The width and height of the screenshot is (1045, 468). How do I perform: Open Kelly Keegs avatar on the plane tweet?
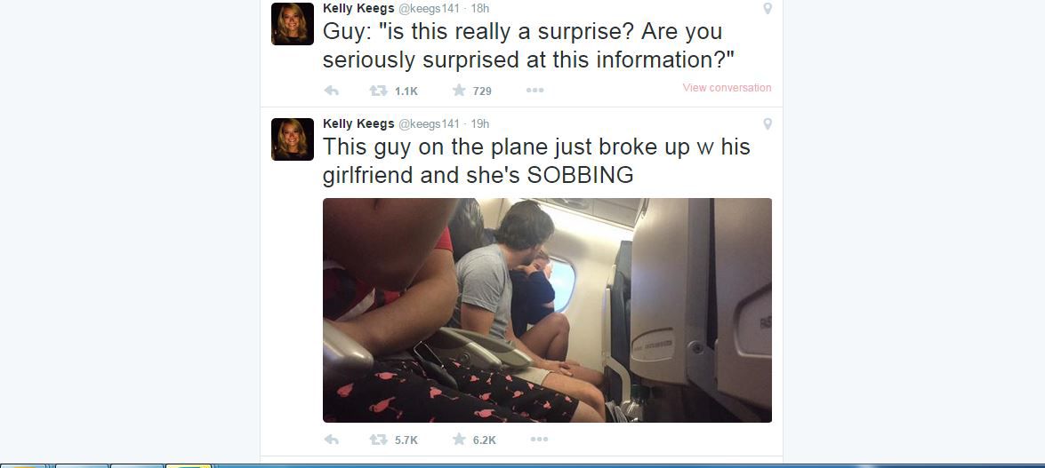tap(293, 139)
